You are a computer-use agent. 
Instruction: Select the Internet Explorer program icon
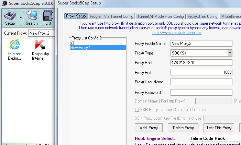point(14,50)
